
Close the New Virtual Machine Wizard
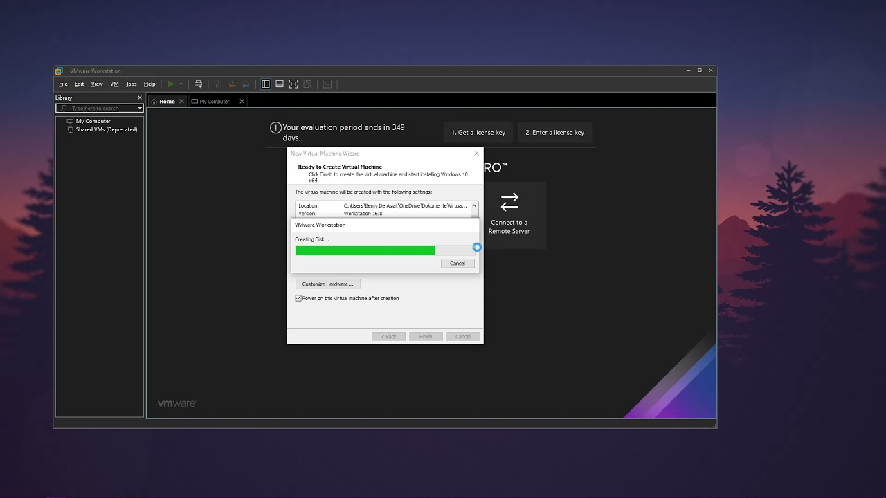476,154
